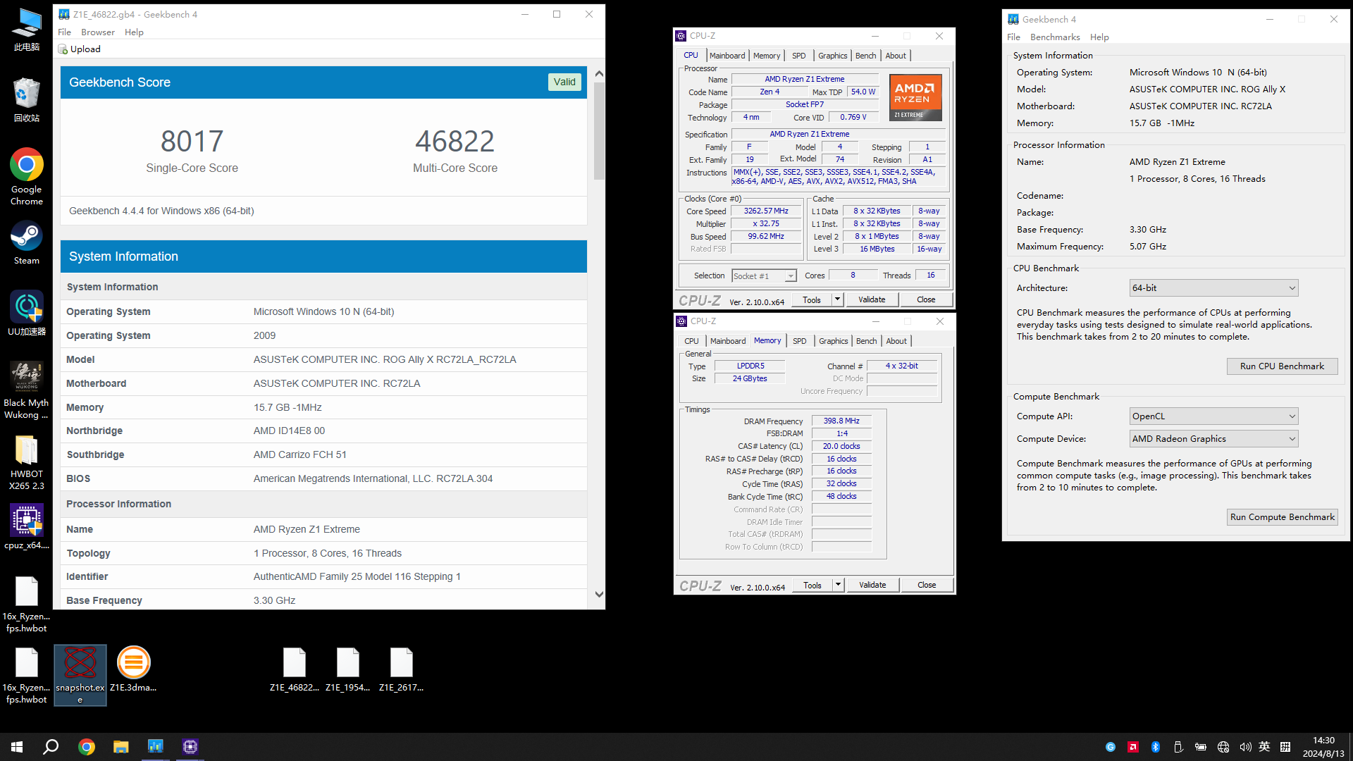This screenshot has width=1353, height=761.
Task: Open the cpuz_x64 desktop shortcut
Action: (27, 526)
